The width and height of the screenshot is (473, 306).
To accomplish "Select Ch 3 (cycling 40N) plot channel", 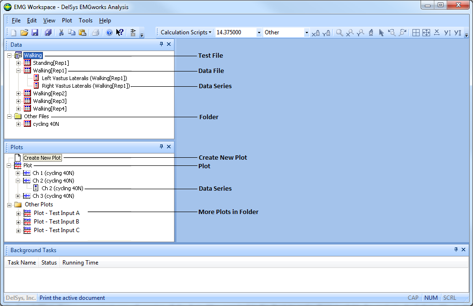I will point(53,196).
